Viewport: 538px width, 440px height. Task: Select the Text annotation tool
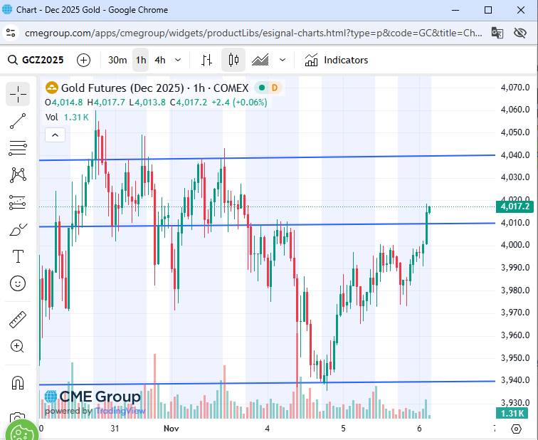click(18, 256)
